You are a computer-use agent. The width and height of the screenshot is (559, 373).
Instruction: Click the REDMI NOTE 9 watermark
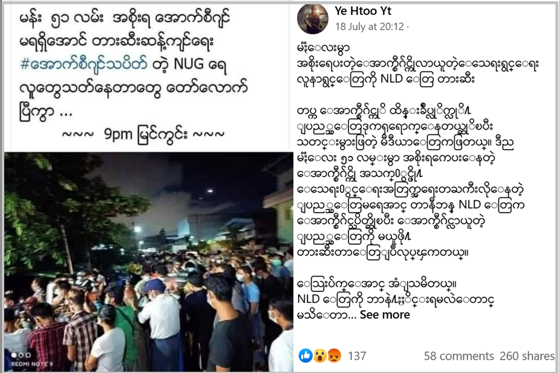(x=31, y=364)
